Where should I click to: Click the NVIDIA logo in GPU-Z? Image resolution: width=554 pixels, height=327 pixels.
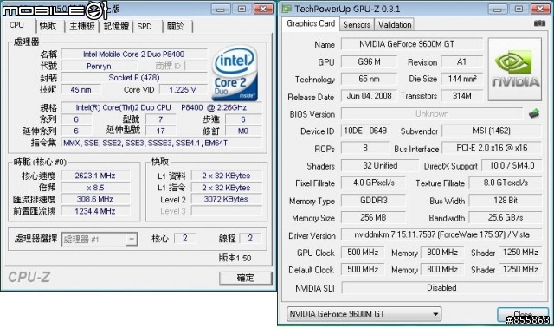[515, 69]
